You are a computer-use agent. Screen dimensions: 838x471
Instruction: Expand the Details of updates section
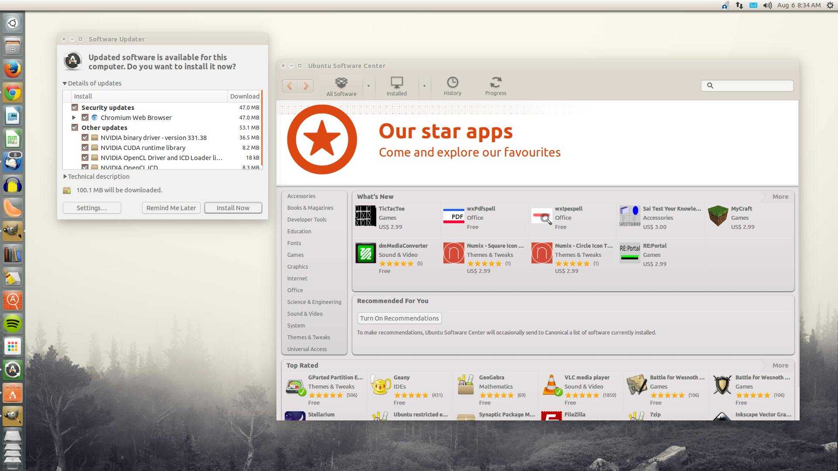[65, 83]
